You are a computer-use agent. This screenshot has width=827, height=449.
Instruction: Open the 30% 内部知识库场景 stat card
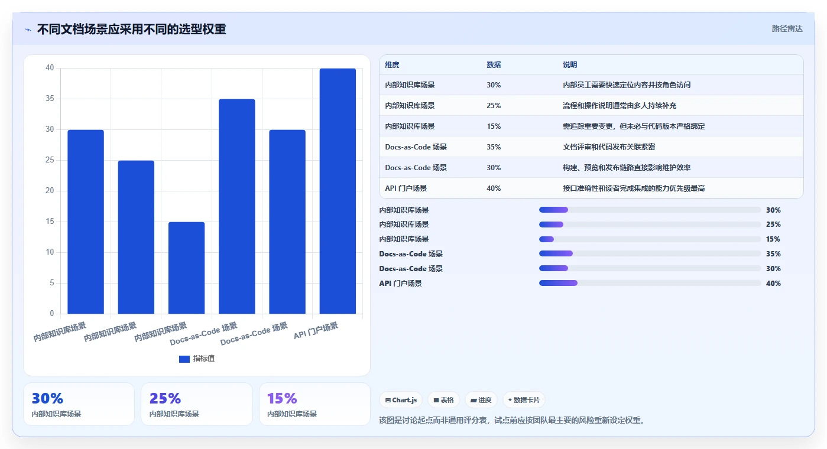[x=79, y=404]
